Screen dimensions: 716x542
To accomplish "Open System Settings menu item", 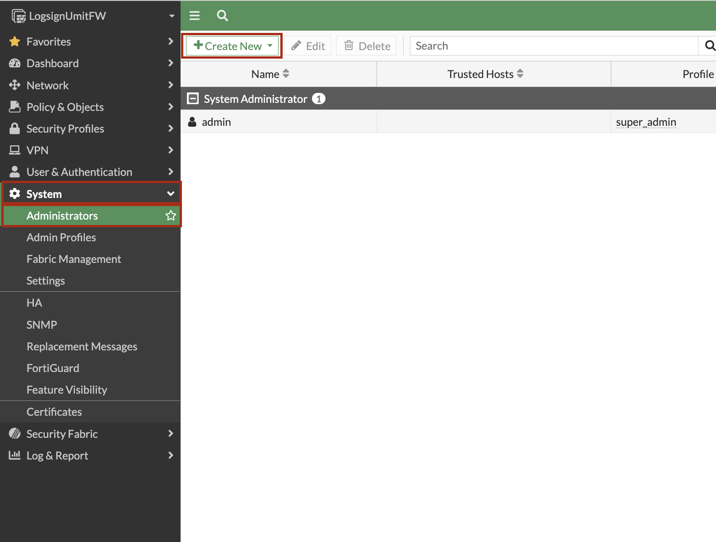I will tap(90, 280).
